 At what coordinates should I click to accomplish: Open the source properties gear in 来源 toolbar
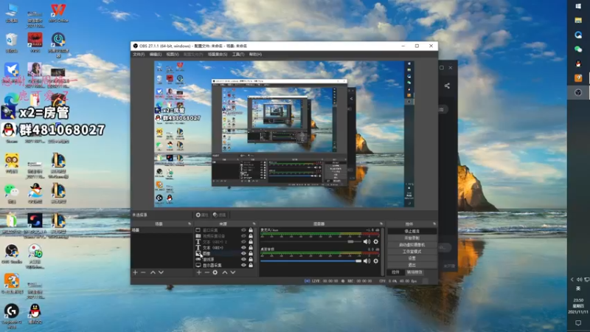coord(215,272)
